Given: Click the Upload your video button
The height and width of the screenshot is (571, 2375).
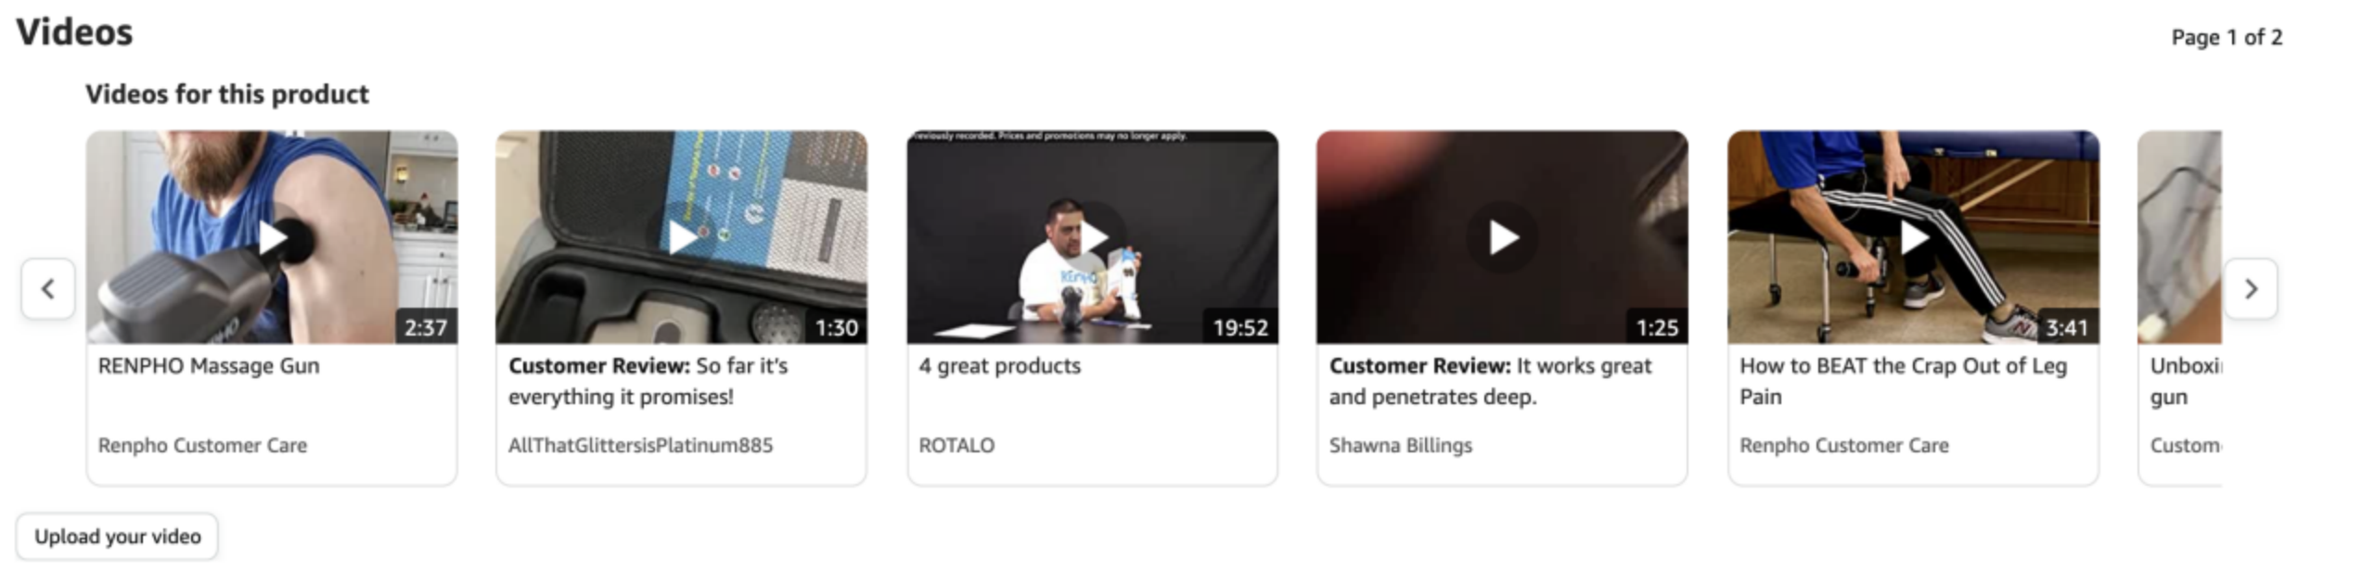Looking at the screenshot, I should click(x=118, y=537).
